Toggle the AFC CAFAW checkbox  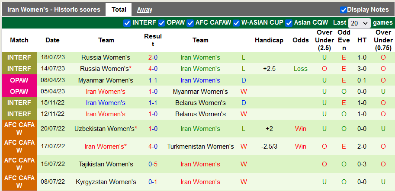190,23
